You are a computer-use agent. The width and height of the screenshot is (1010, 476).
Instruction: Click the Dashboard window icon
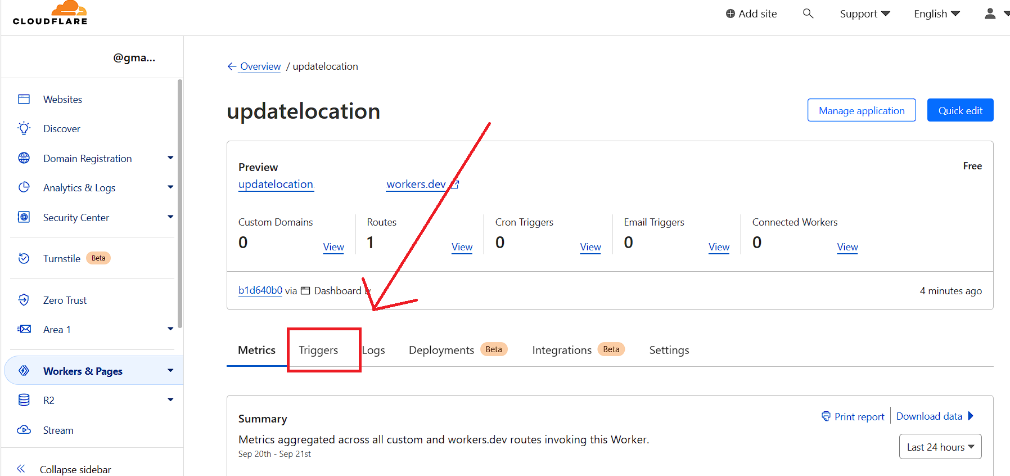[305, 291]
